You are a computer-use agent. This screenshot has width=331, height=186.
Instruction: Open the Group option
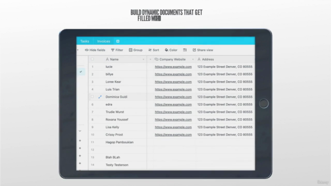136,50
